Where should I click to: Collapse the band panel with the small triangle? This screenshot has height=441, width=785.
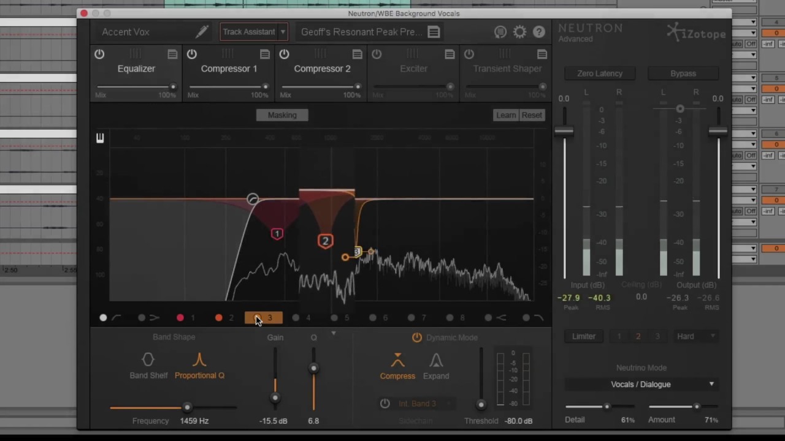333,333
